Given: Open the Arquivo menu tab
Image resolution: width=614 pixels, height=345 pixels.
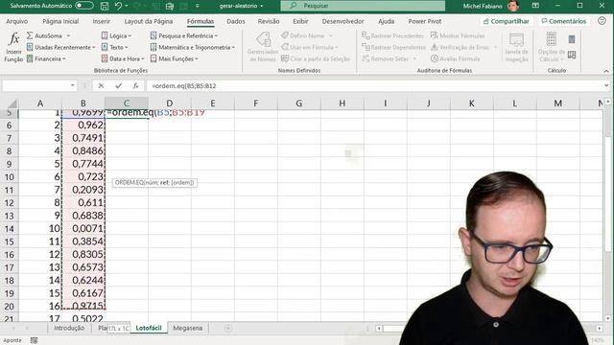Looking at the screenshot, I should (17, 21).
